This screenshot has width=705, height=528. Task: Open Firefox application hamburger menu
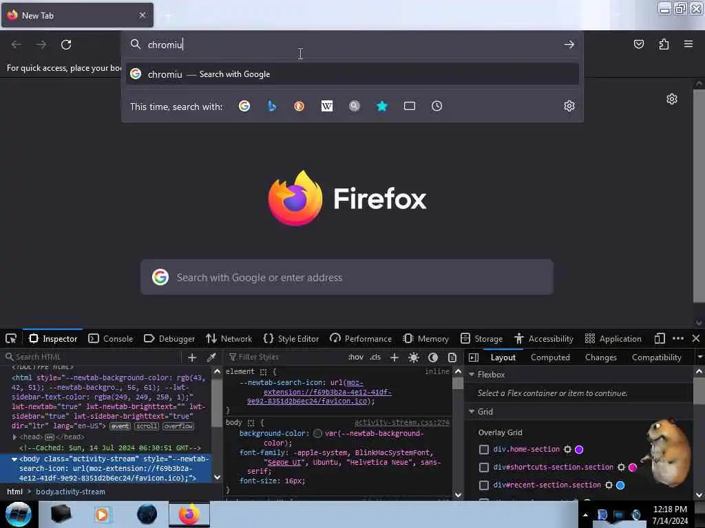[x=688, y=44]
